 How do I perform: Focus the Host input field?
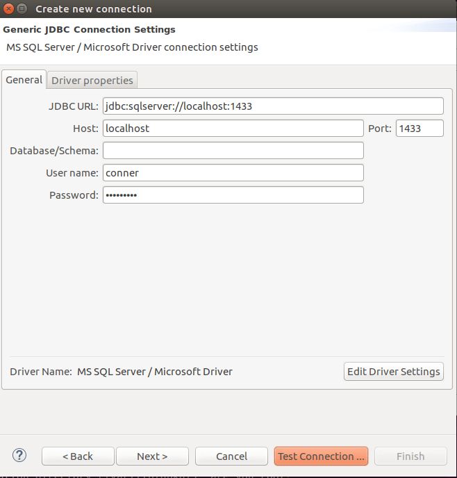click(233, 129)
